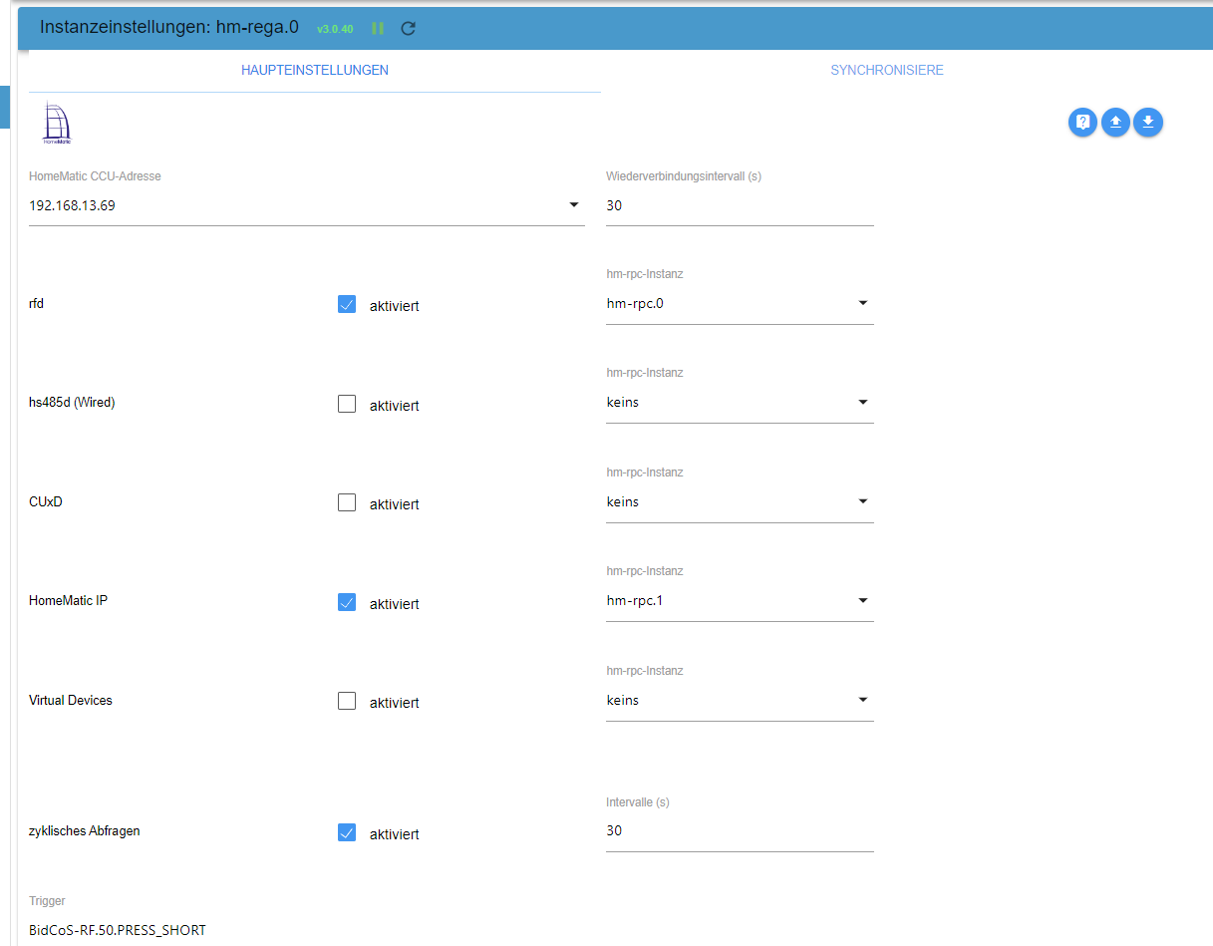Click the HomeMatic IP label
This screenshot has width=1213, height=946.
[68, 601]
